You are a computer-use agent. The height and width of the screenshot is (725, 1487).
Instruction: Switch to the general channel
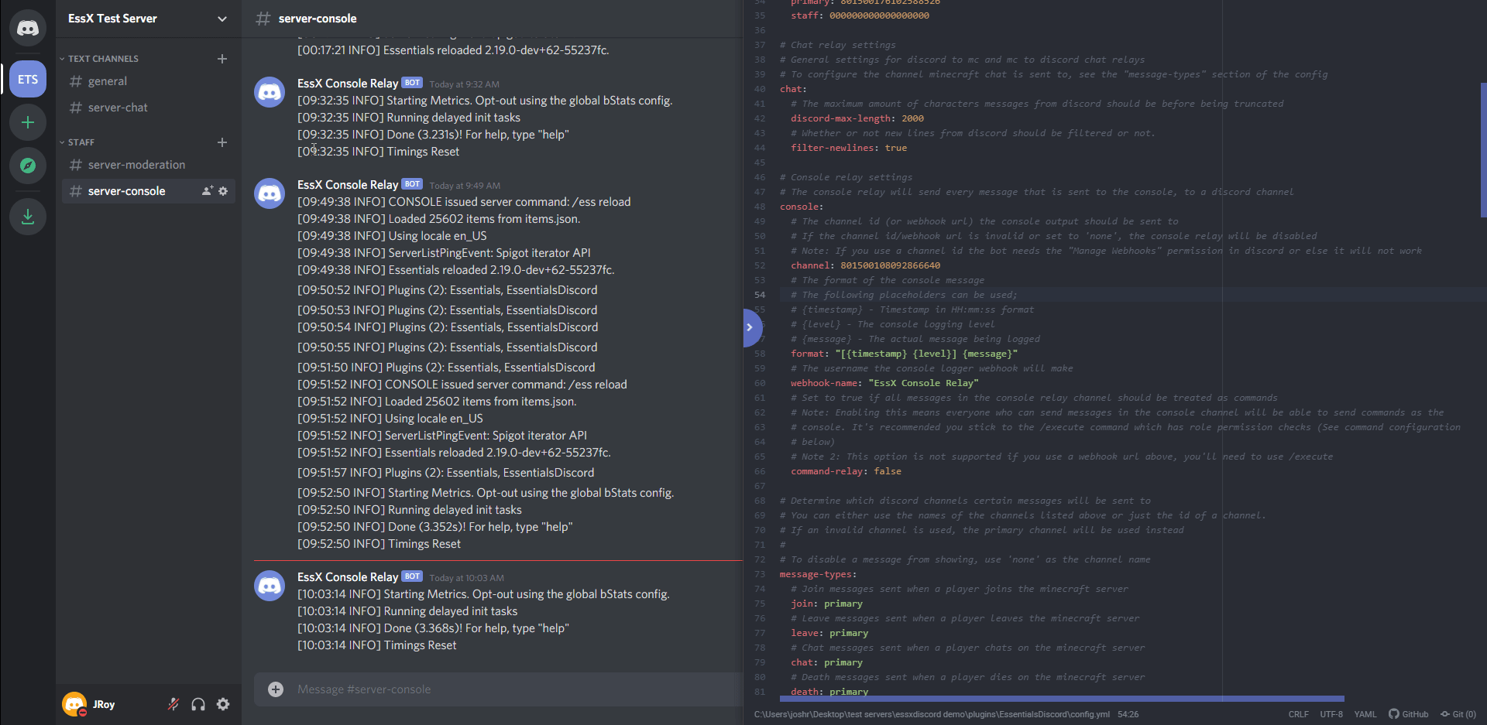tap(108, 81)
